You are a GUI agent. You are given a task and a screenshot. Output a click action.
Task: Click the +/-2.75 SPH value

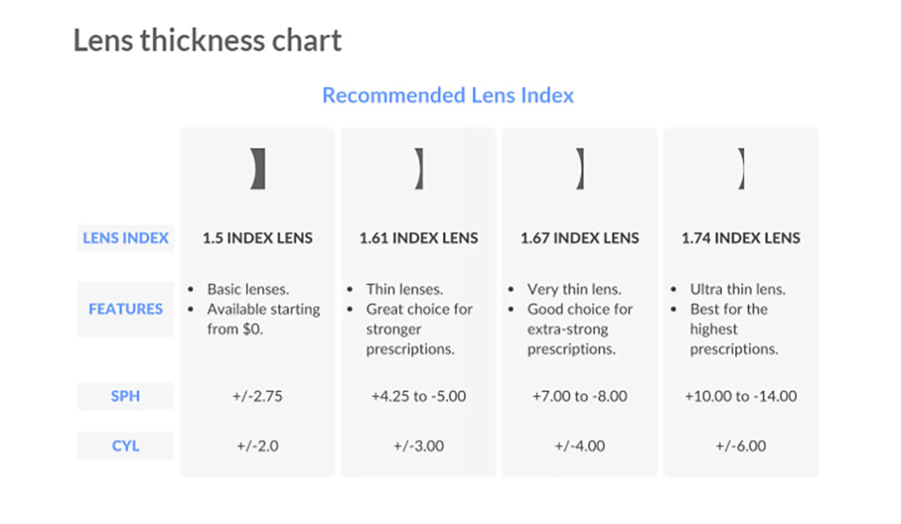point(258,396)
